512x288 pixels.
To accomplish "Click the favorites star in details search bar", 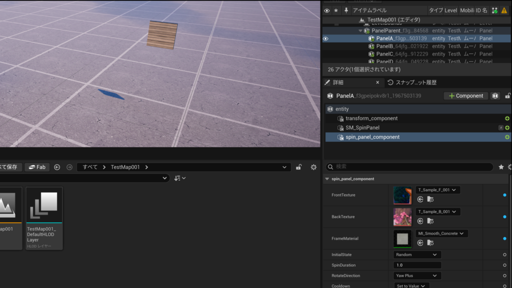I will click(x=501, y=167).
